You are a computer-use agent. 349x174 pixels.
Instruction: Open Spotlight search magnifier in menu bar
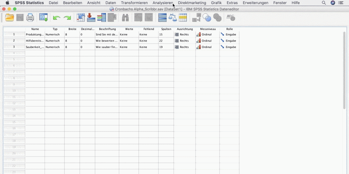coord(324,3)
